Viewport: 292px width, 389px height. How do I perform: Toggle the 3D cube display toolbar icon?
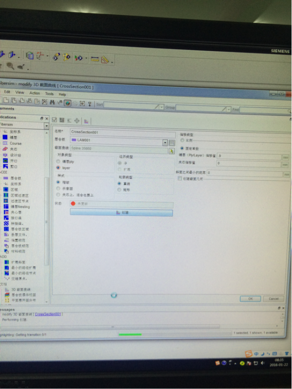[68, 103]
